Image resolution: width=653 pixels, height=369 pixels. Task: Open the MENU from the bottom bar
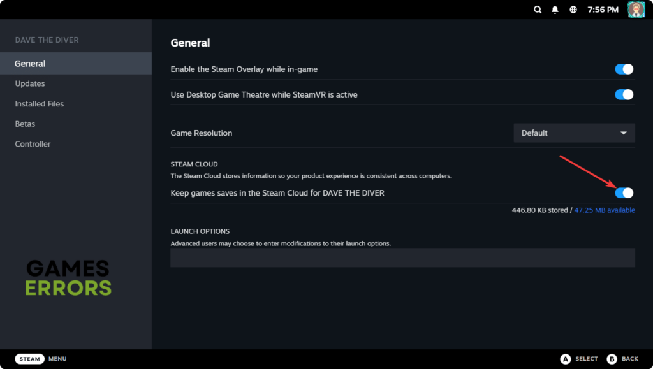(x=57, y=358)
